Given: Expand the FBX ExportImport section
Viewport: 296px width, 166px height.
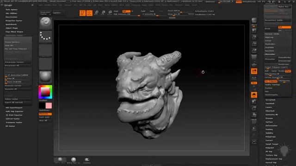Looking at the screenshot, I should point(14,107).
